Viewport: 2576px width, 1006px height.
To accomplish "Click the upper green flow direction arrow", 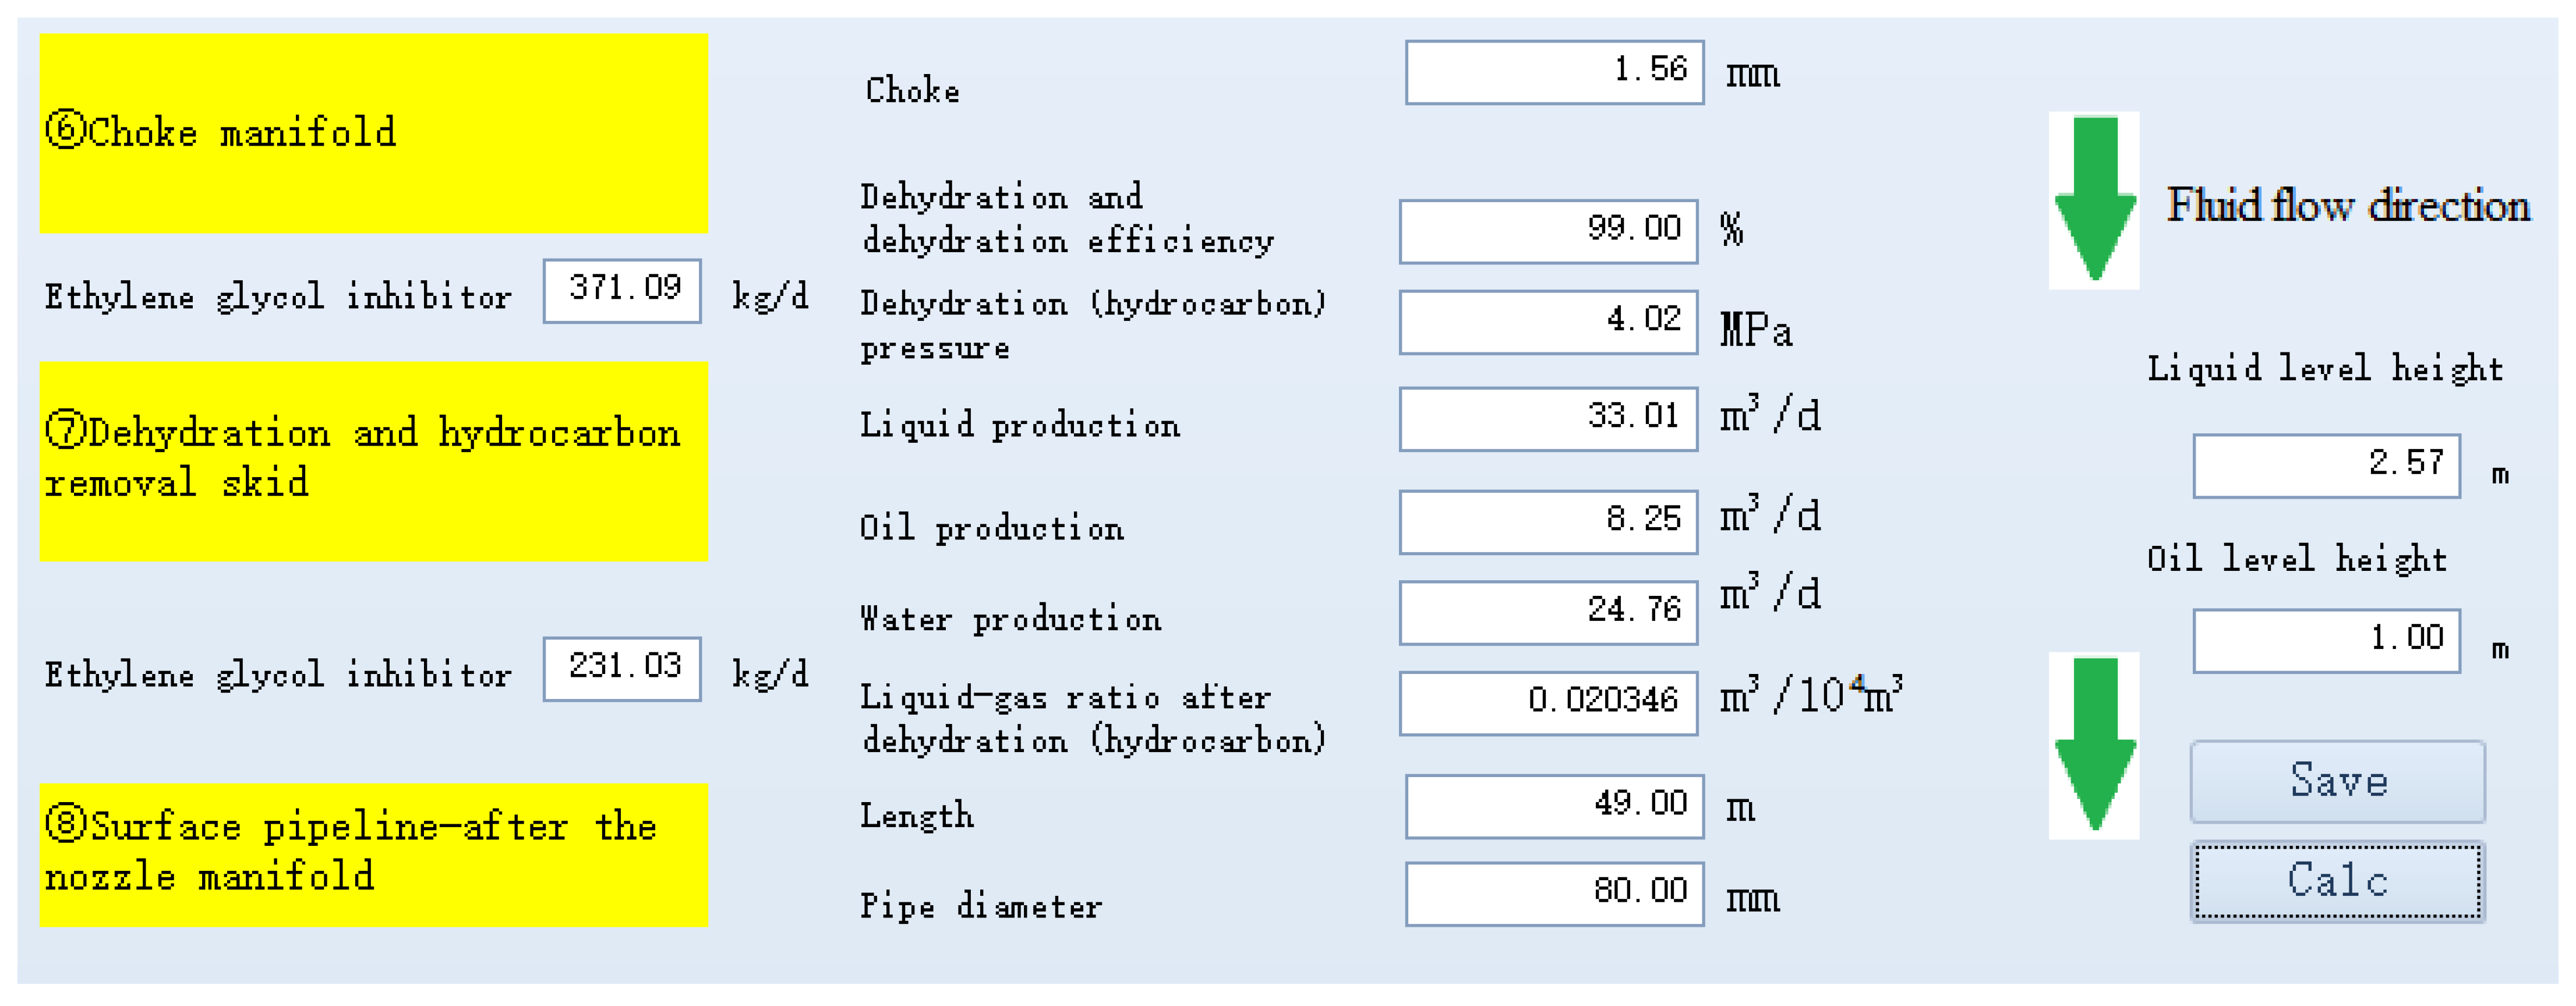I will coord(2094,199).
